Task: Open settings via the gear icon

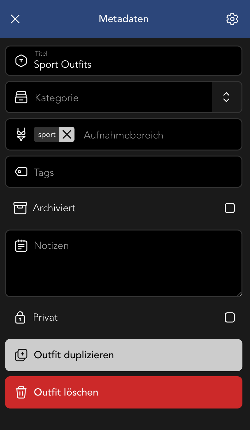Action: tap(232, 19)
